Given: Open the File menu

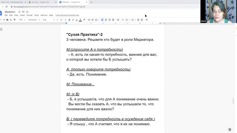Looking at the screenshot, I should point(6,15).
